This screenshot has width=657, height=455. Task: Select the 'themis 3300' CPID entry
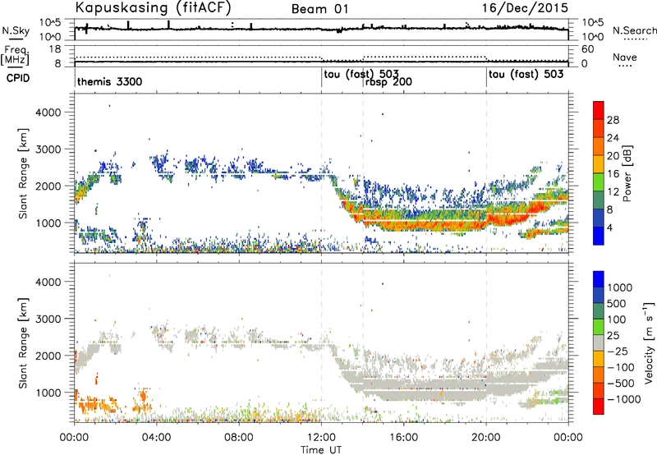coord(110,81)
